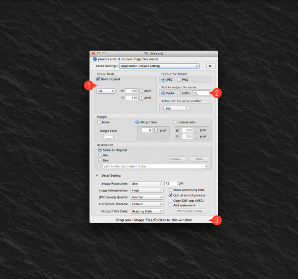Choose Suffix for output file name
298x279 pixels.
click(179, 93)
